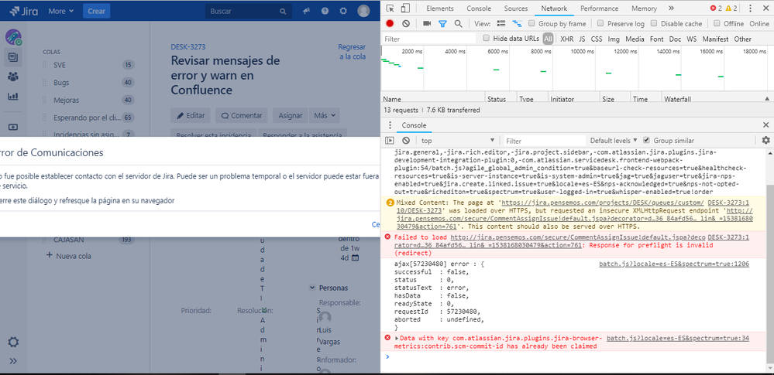This screenshot has height=375, width=774.
Task: Open the More dropdown in Jira header
Action: point(61,11)
